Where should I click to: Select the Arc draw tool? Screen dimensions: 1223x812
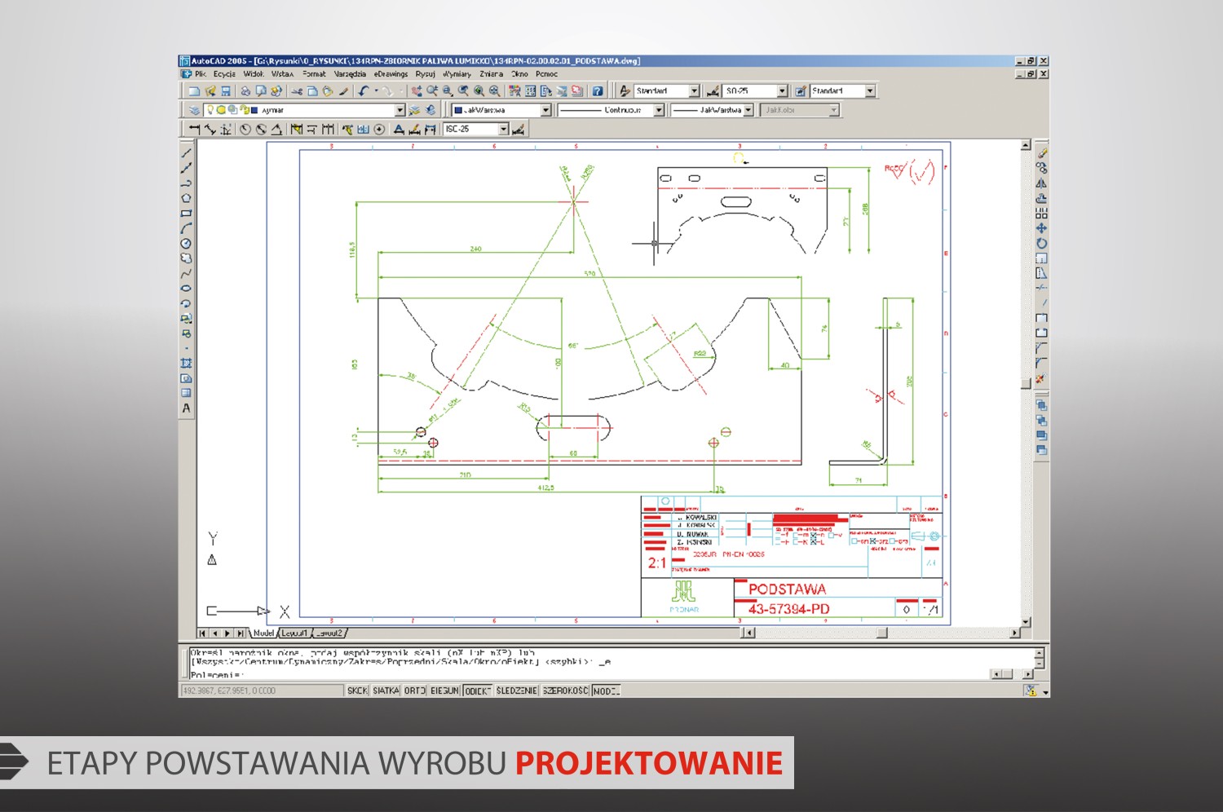[186, 228]
